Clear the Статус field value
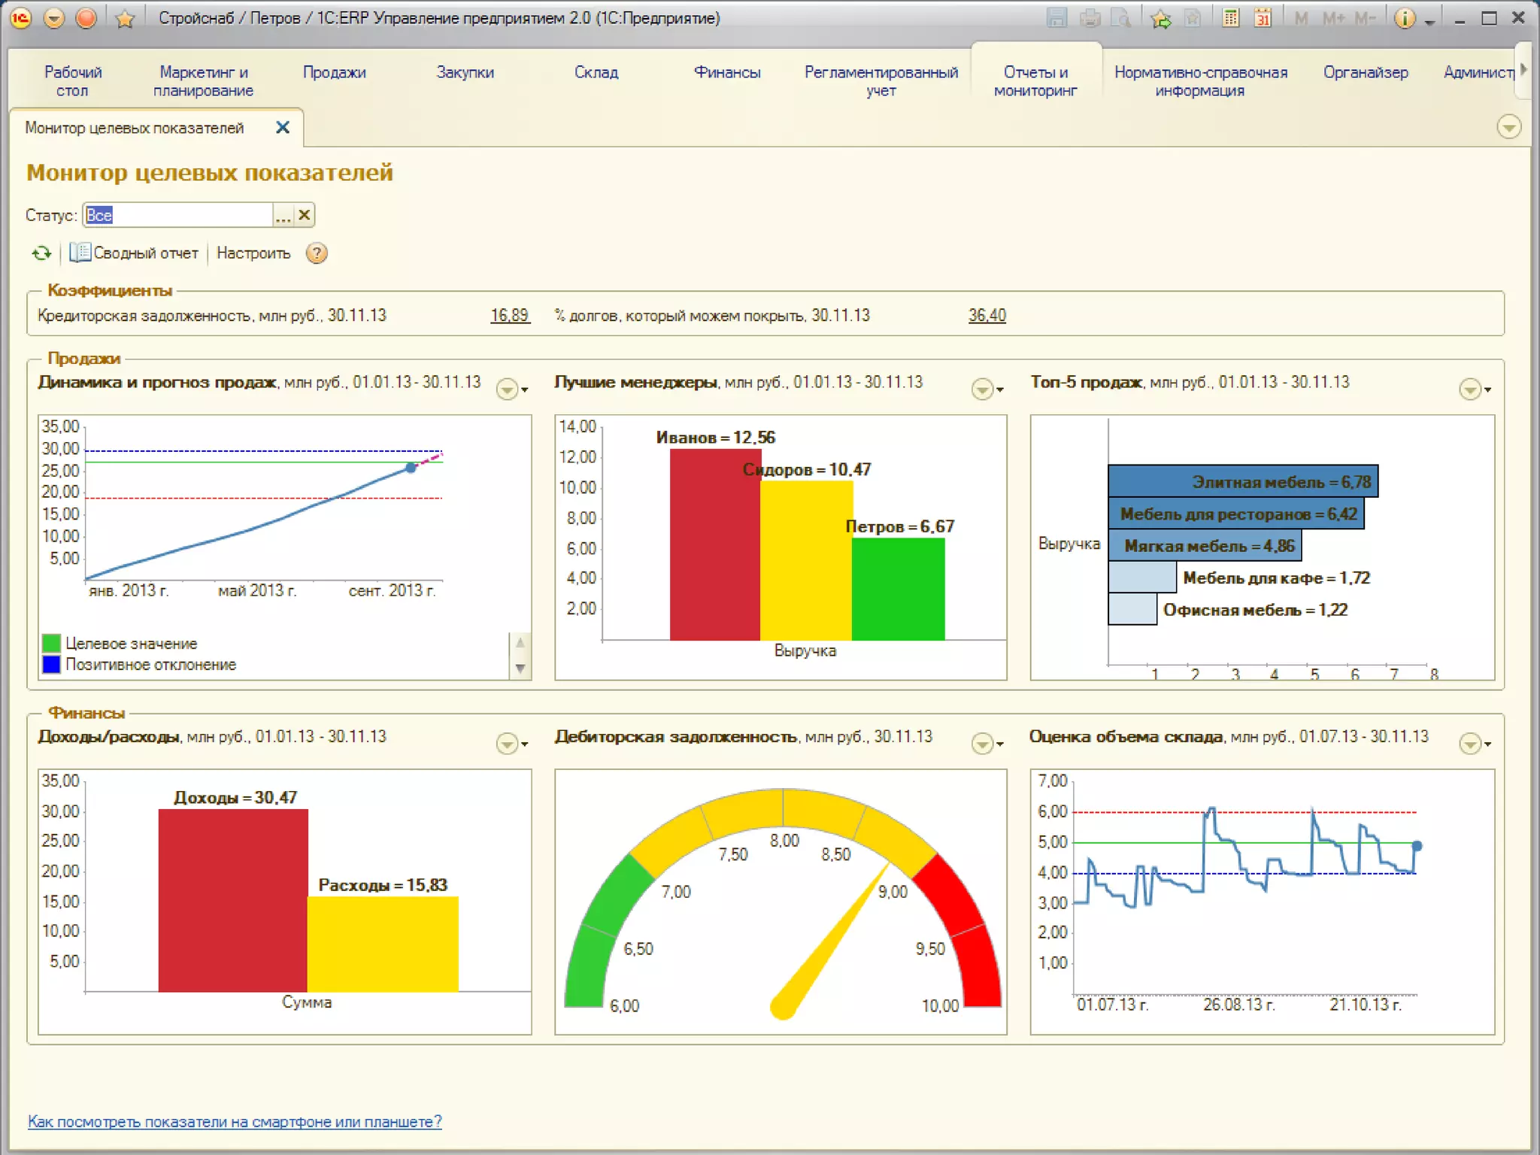 tap(305, 215)
